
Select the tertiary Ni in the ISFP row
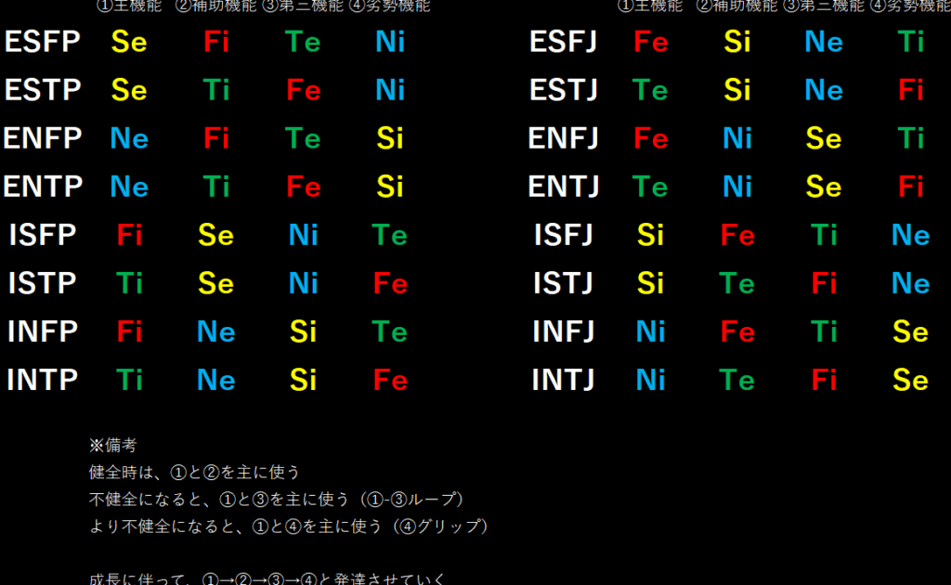pos(303,235)
